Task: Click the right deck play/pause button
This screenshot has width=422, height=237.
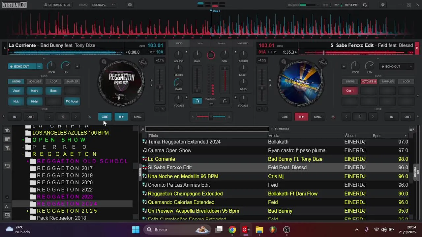Action: (x=301, y=117)
